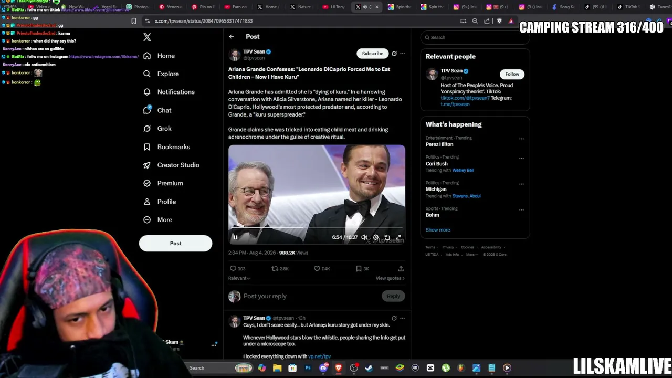Viewport: 672px width, 378px height.
Task: Click the reply icon showing 303
Action: pyautogui.click(x=238, y=269)
